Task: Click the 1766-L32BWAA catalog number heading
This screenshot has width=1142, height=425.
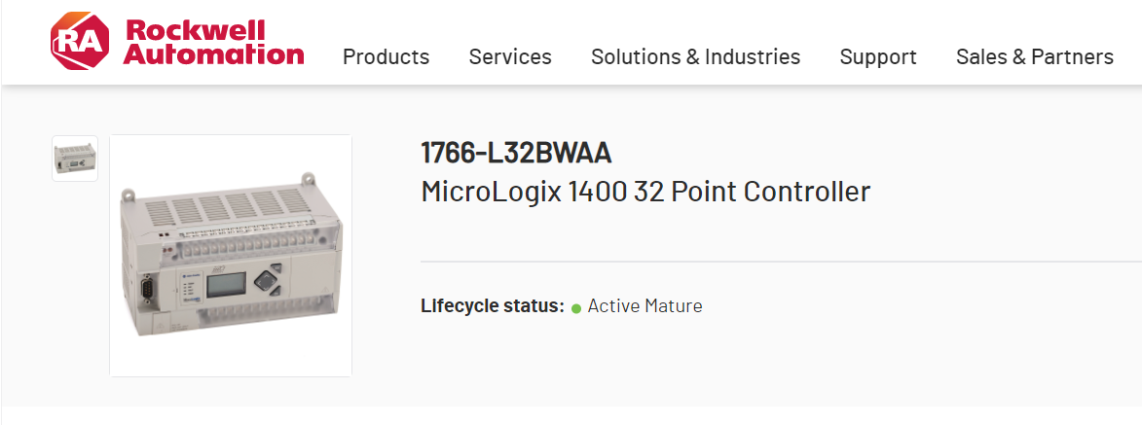Action: point(516,154)
